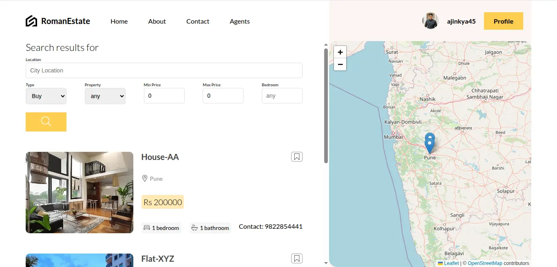Click Malegaon on the map

point(455,78)
